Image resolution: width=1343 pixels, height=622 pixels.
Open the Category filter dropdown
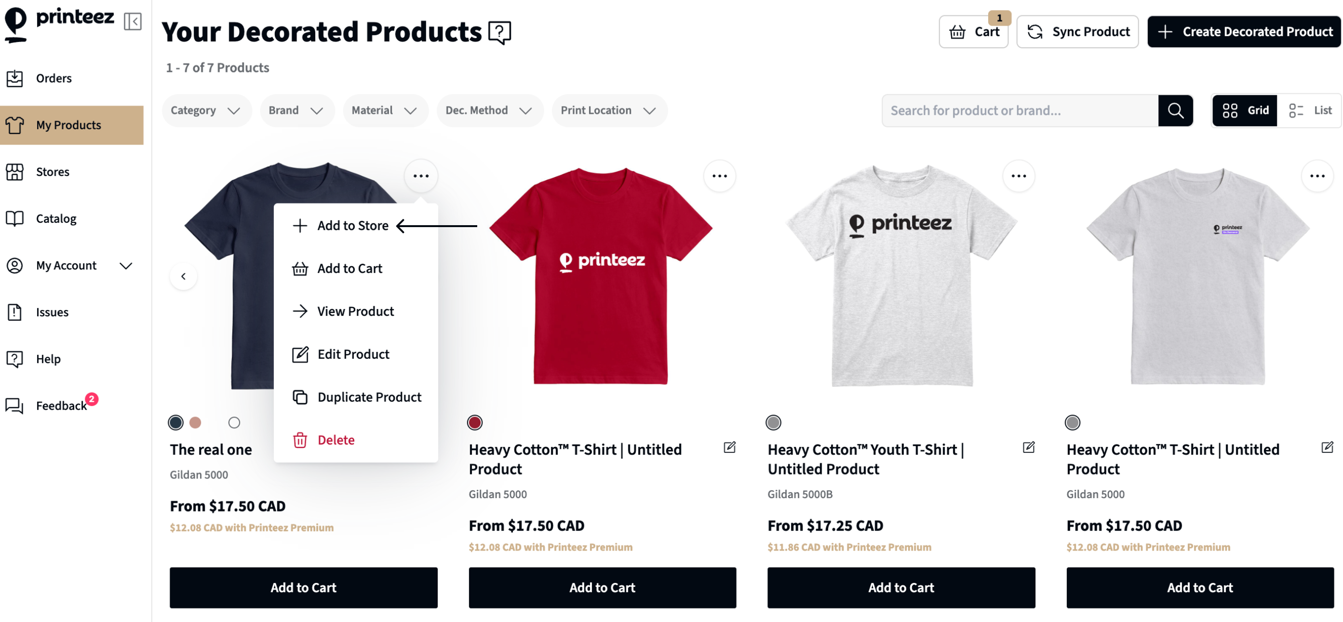coord(206,110)
